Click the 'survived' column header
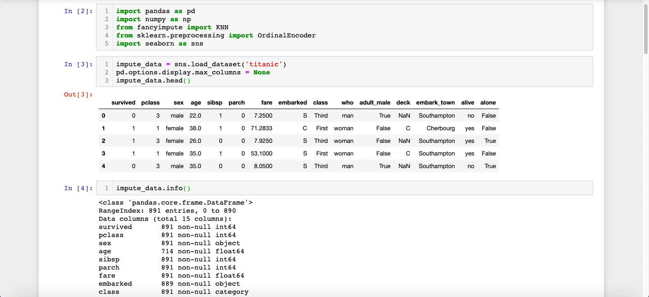 tap(123, 103)
